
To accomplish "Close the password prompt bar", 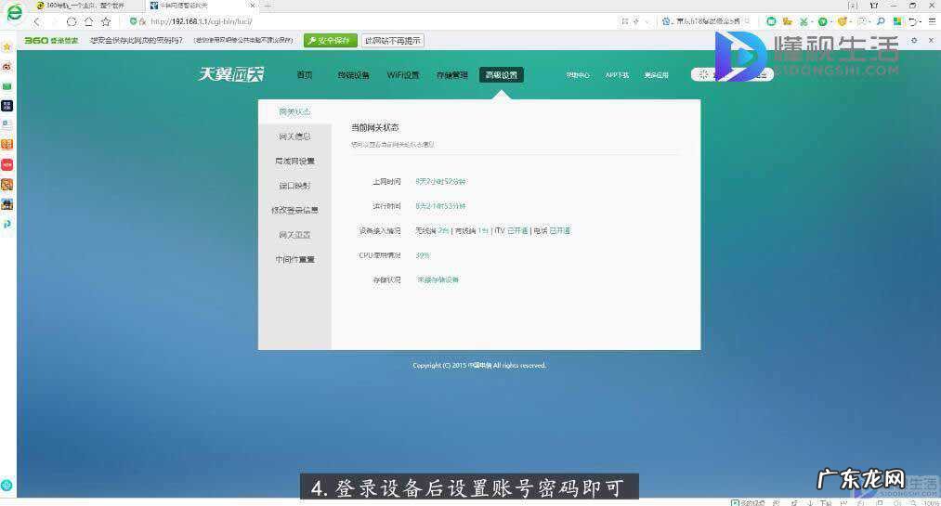I will point(931,40).
